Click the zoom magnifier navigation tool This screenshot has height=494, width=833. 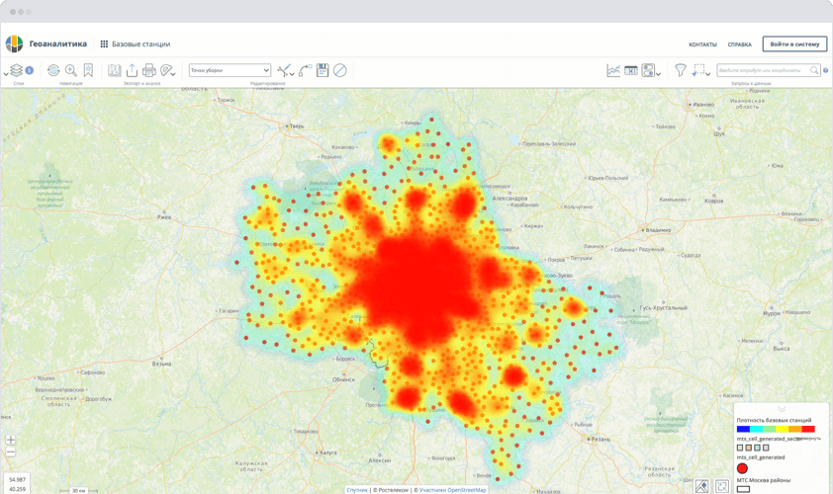(71, 70)
